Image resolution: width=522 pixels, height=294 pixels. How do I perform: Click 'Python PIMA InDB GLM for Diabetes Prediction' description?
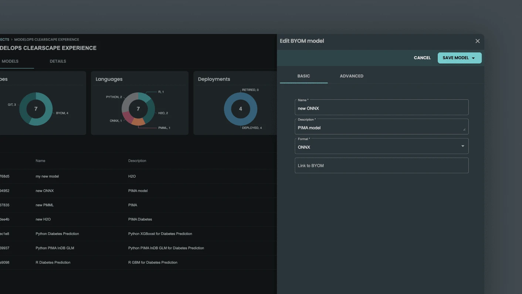(x=166, y=248)
